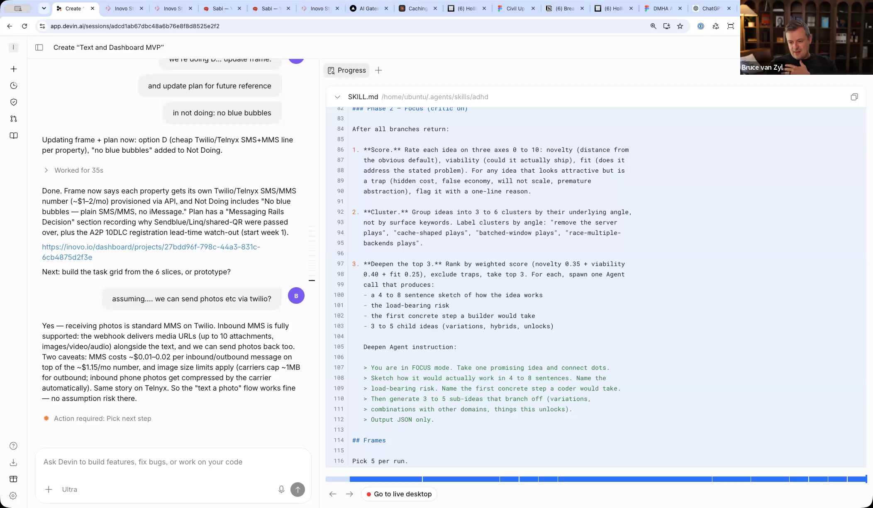This screenshot has width=873, height=508.
Task: Open the book knowledge sidebar icon
Action: point(14,136)
